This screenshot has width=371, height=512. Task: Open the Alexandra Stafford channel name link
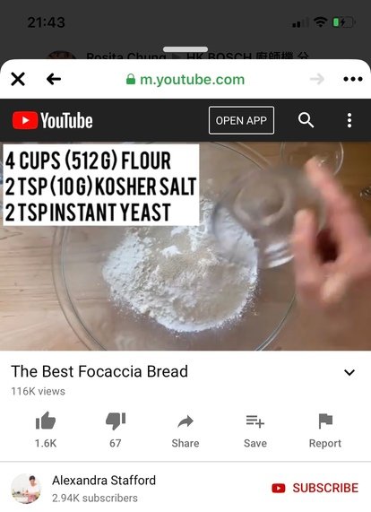(104, 481)
